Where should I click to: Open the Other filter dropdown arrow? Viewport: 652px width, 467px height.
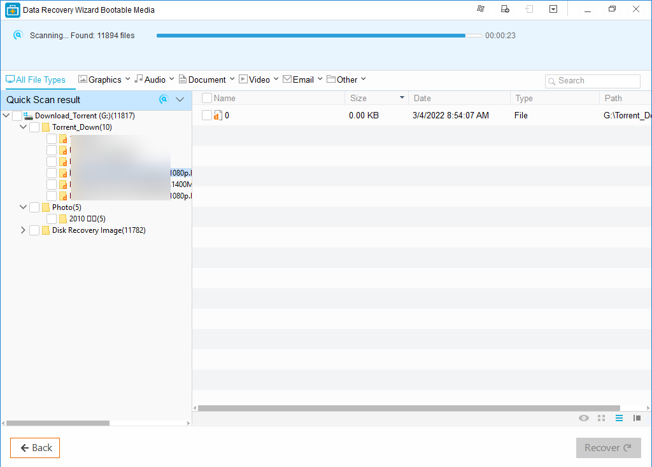(364, 79)
